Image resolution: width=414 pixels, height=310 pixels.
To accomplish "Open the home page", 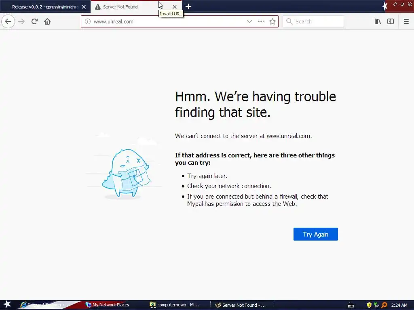I will (47, 22).
